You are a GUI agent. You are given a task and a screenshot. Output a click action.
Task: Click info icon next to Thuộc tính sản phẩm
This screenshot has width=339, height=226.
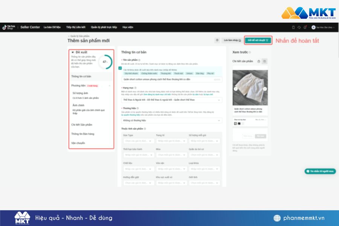point(145,129)
